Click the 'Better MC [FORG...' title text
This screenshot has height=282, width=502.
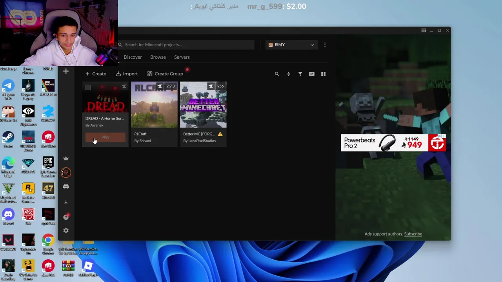tap(199, 134)
